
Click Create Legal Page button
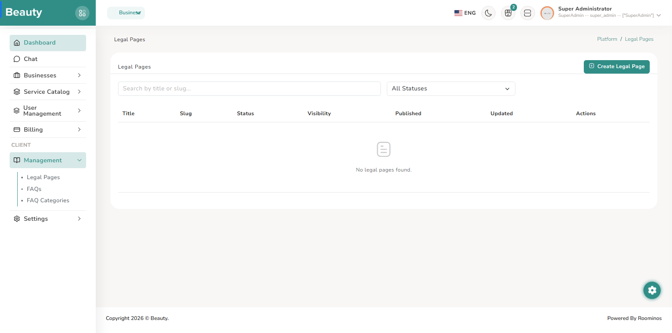(617, 66)
